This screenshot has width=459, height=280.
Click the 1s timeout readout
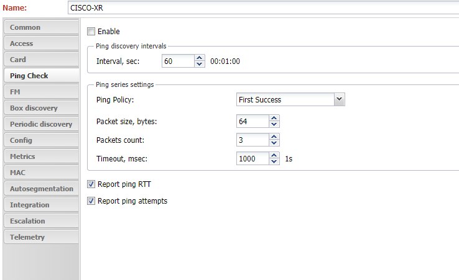click(289, 159)
